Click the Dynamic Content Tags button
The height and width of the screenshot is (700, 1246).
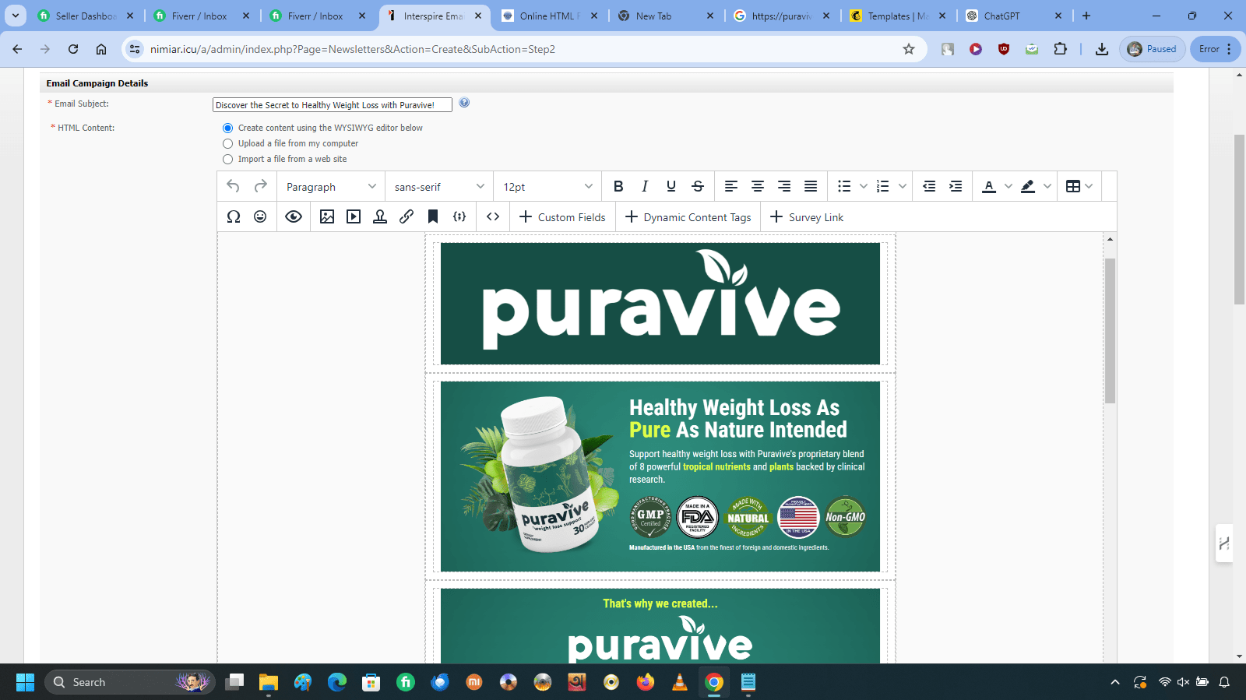pyautogui.click(x=688, y=217)
